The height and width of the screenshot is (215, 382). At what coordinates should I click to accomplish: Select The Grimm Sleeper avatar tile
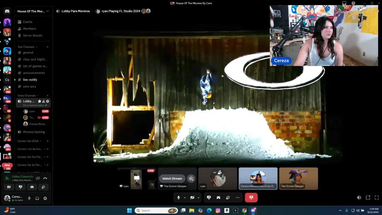[298, 179]
